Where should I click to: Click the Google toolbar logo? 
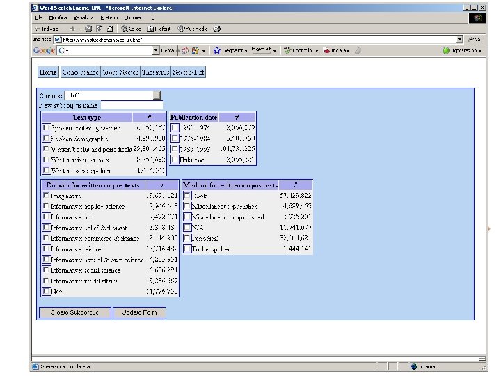point(44,51)
